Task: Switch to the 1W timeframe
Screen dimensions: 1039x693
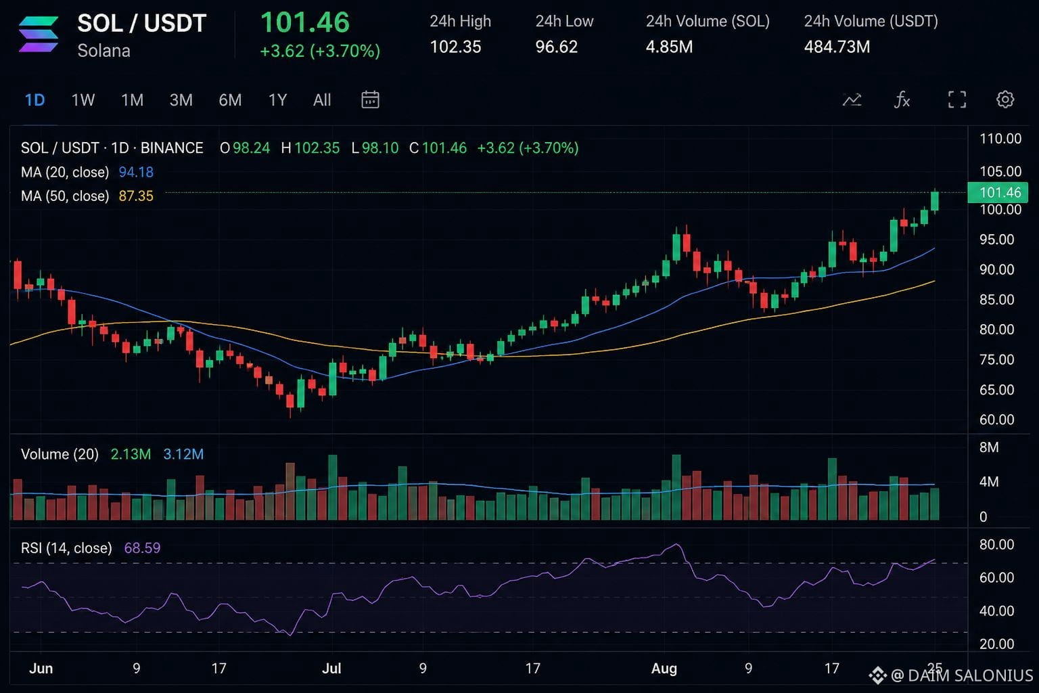Action: pos(83,100)
